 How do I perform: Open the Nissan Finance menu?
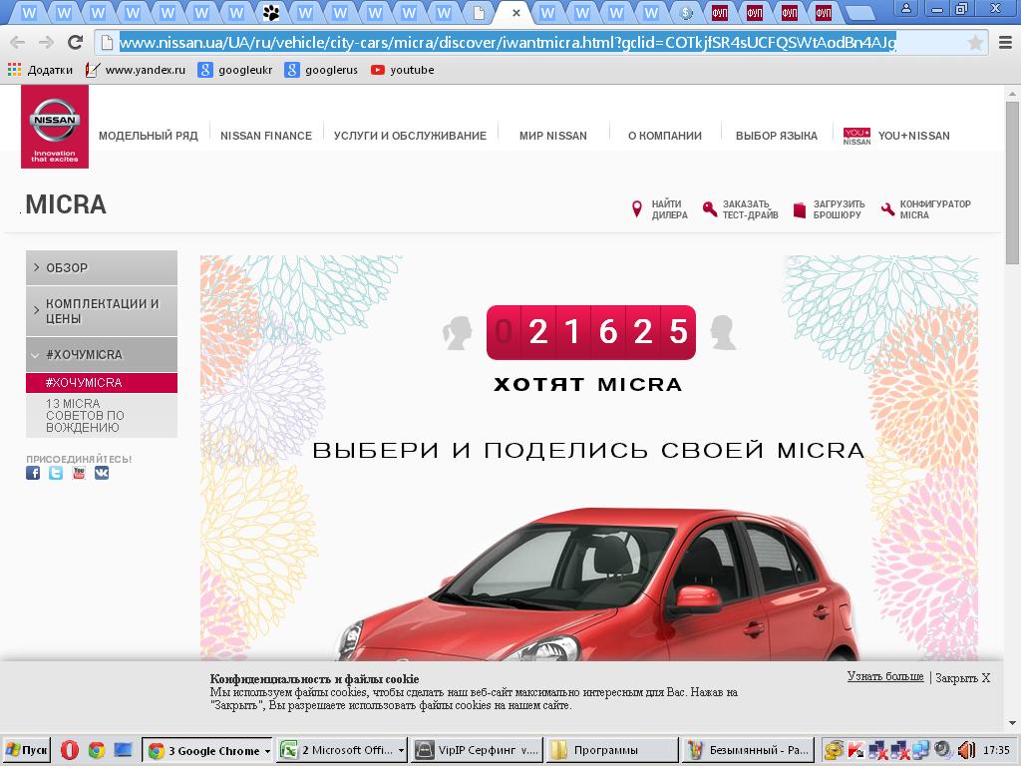pyautogui.click(x=266, y=136)
